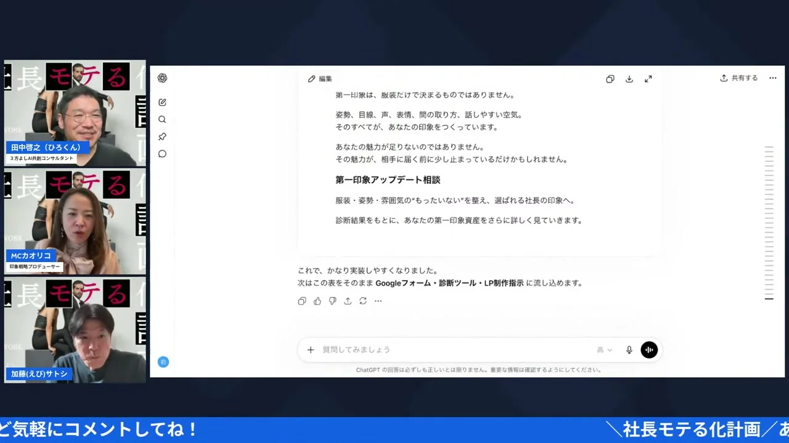Screen dimensions: 789x443
Task: Click the text Googleフォーム・診断ツール・LP制作指示
Action: (x=449, y=283)
